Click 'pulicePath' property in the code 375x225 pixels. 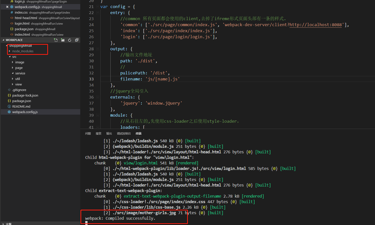click(133, 73)
